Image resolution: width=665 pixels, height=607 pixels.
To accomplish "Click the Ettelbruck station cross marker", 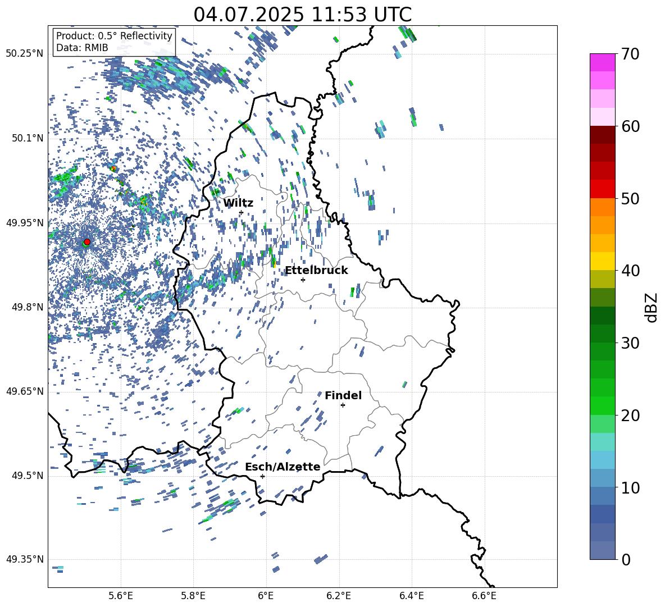I will [x=303, y=280].
